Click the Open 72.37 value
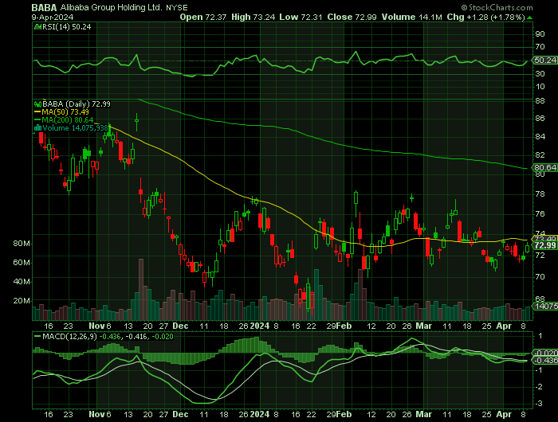 click(x=202, y=17)
